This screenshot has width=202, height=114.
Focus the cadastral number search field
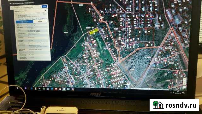click(x=31, y=7)
